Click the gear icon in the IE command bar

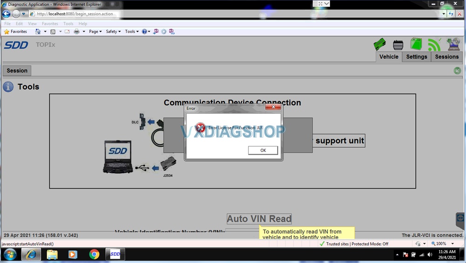click(x=164, y=32)
